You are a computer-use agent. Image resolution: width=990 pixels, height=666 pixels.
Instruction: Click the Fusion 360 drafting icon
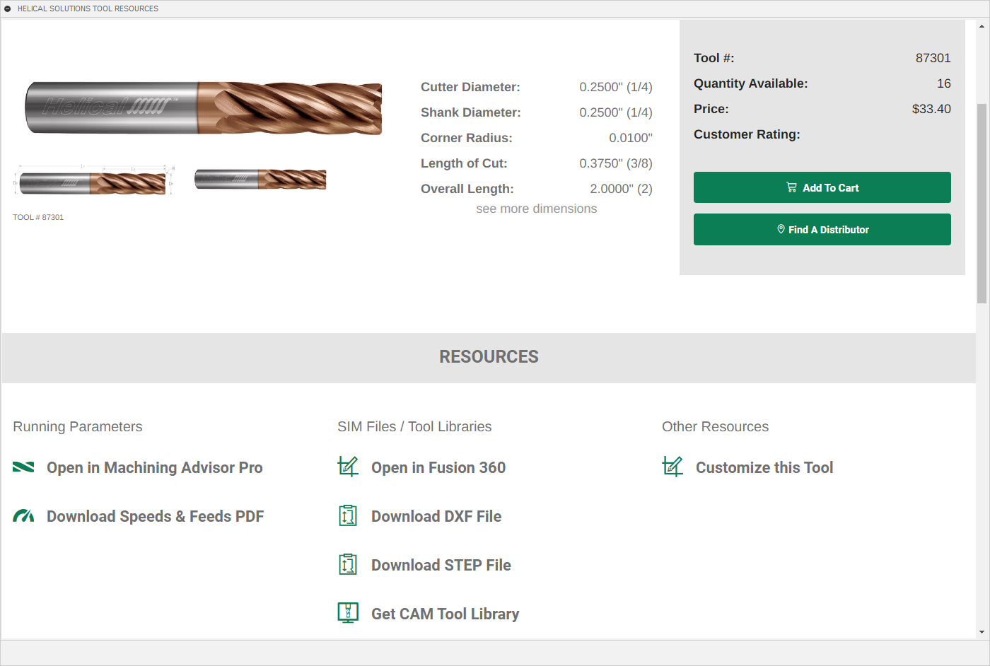click(348, 467)
